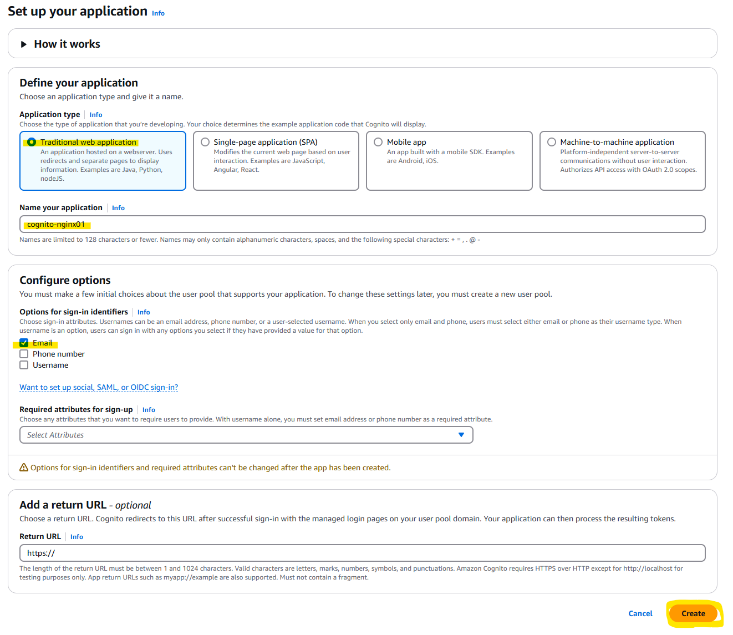
Task: Choose the Mobile app application type
Action: tap(378, 142)
